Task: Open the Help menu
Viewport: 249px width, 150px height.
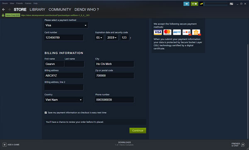Action: tap(35, 3)
